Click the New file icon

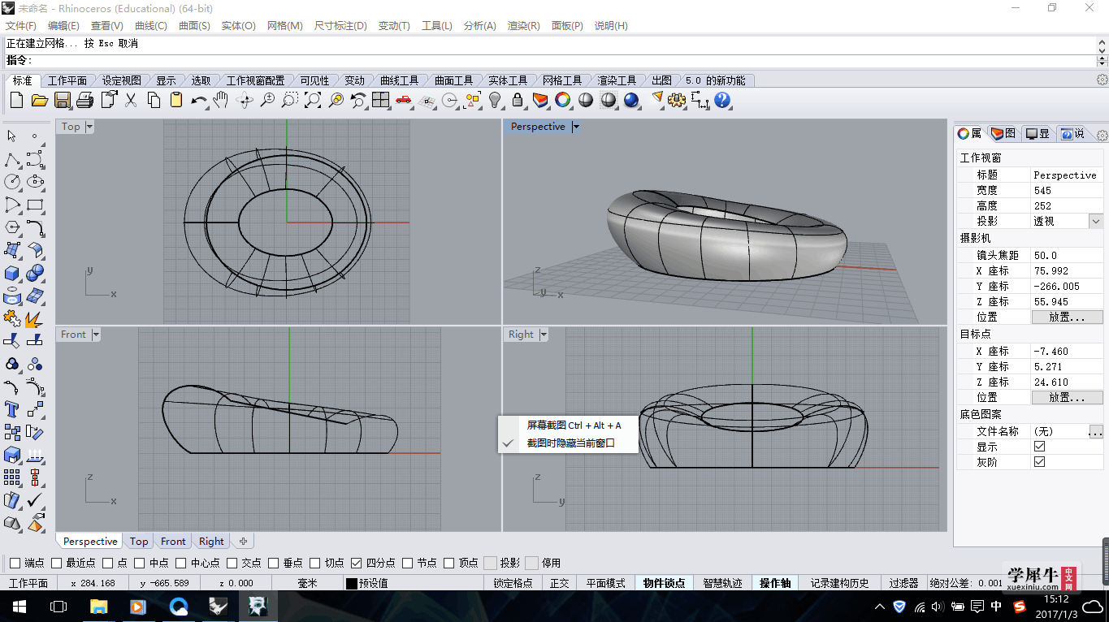point(16,101)
